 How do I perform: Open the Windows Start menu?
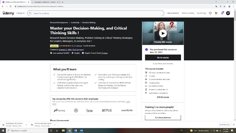pos(3,131)
